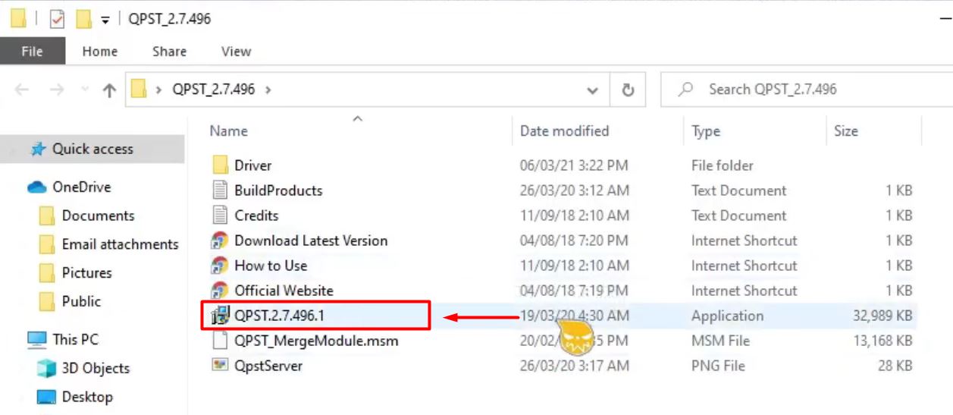Select the Official Website shortcut icon
This screenshot has width=953, height=415.
(220, 291)
